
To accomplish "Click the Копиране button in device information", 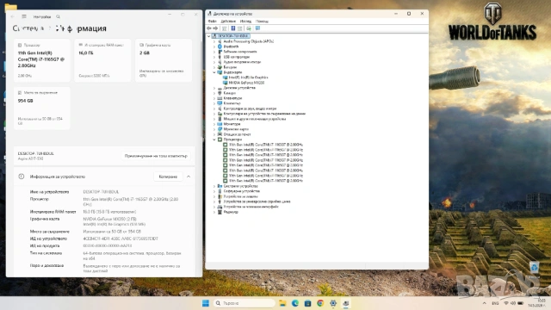I will [x=168, y=177].
